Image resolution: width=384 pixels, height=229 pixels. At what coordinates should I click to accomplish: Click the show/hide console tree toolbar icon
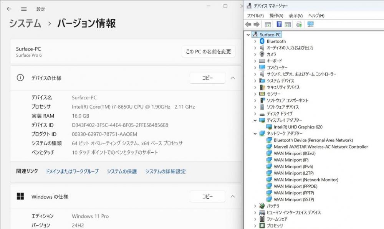click(268, 25)
